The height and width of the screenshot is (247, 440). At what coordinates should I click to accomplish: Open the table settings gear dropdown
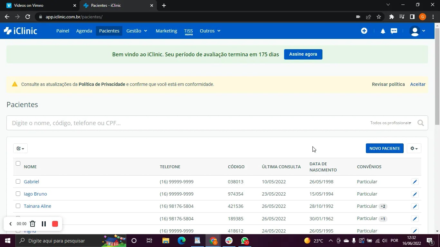(x=414, y=148)
